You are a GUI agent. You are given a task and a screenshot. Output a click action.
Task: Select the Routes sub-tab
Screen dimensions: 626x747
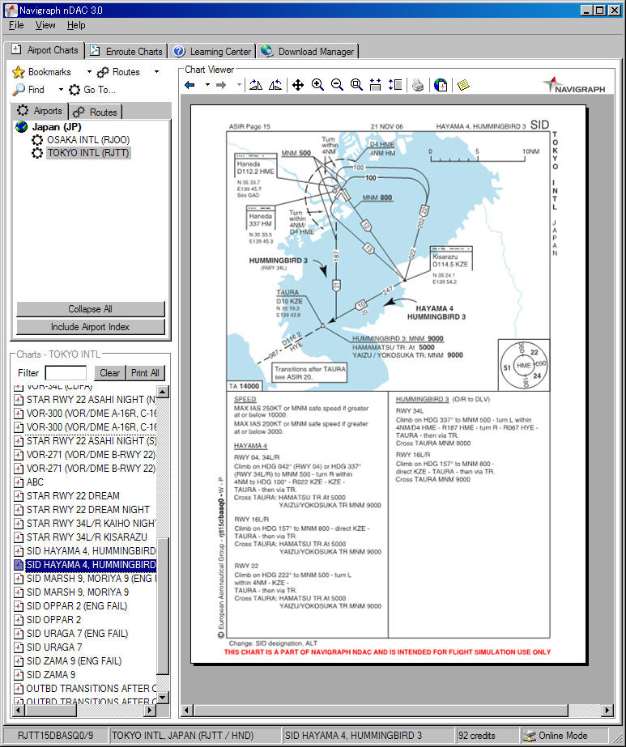96,112
